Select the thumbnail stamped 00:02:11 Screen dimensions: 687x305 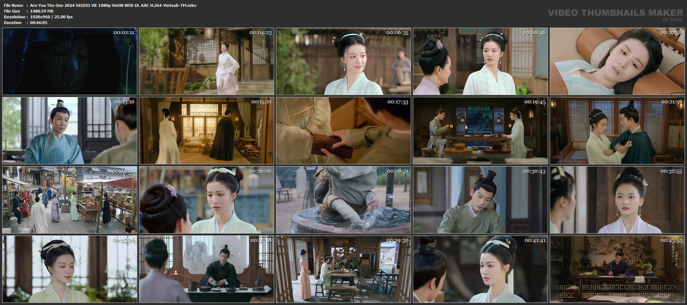[70, 61]
